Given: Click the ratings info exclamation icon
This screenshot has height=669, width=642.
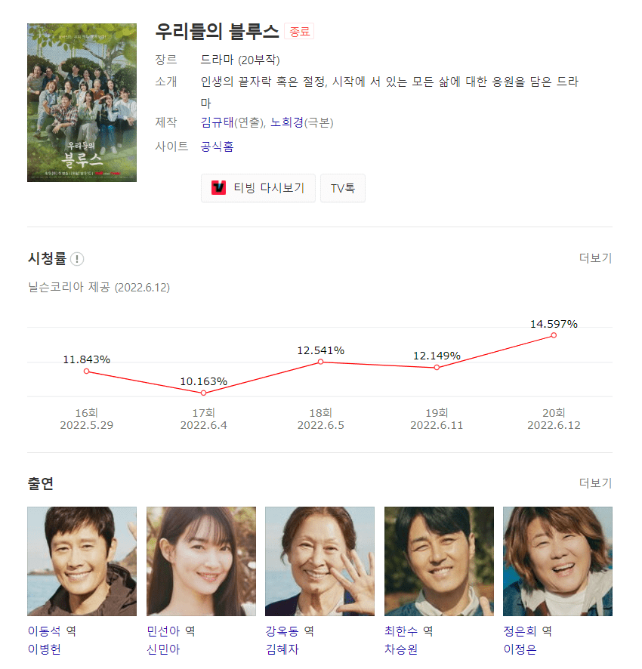Looking at the screenshot, I should 77,259.
